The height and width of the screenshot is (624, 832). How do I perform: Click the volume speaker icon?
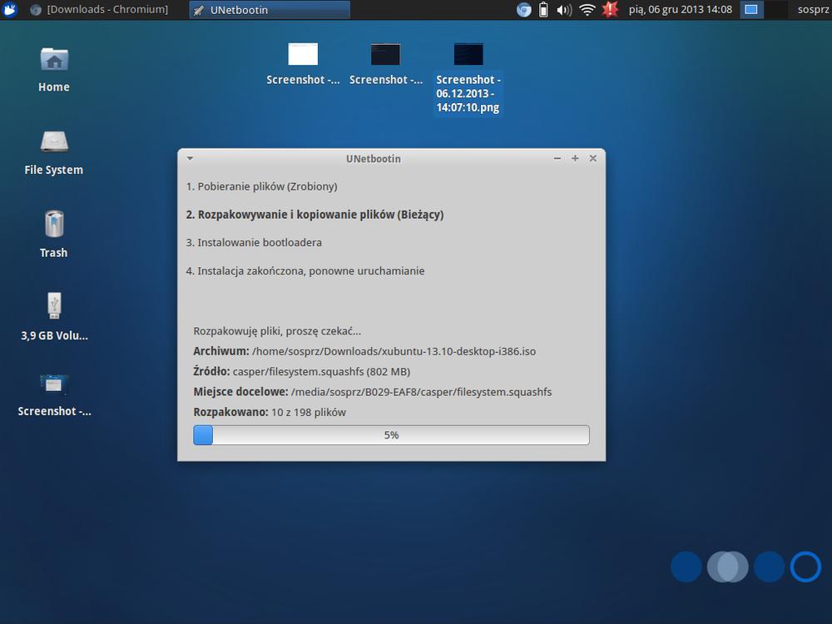tap(564, 10)
